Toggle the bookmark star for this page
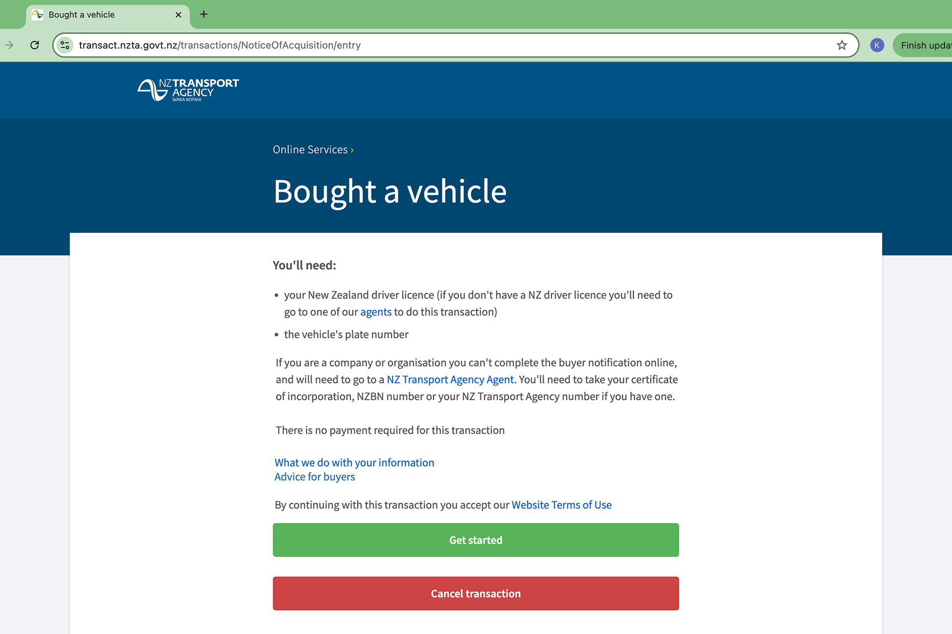Viewport: 952px width, 634px height. [x=841, y=45]
